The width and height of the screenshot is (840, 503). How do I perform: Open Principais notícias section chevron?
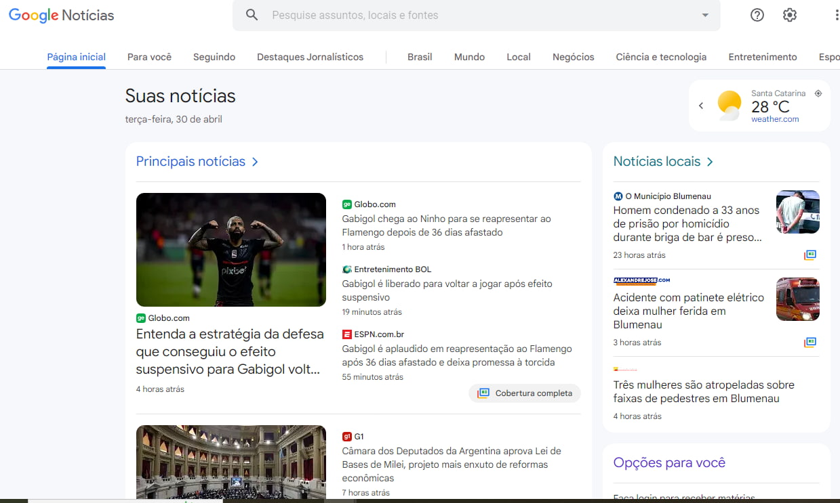coord(255,162)
